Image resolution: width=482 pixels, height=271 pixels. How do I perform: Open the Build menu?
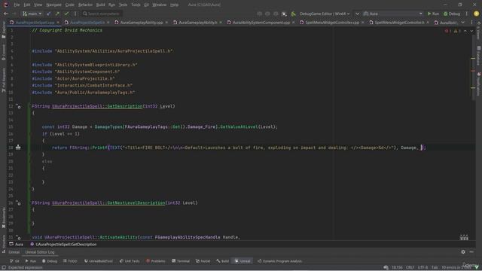tap(100, 5)
